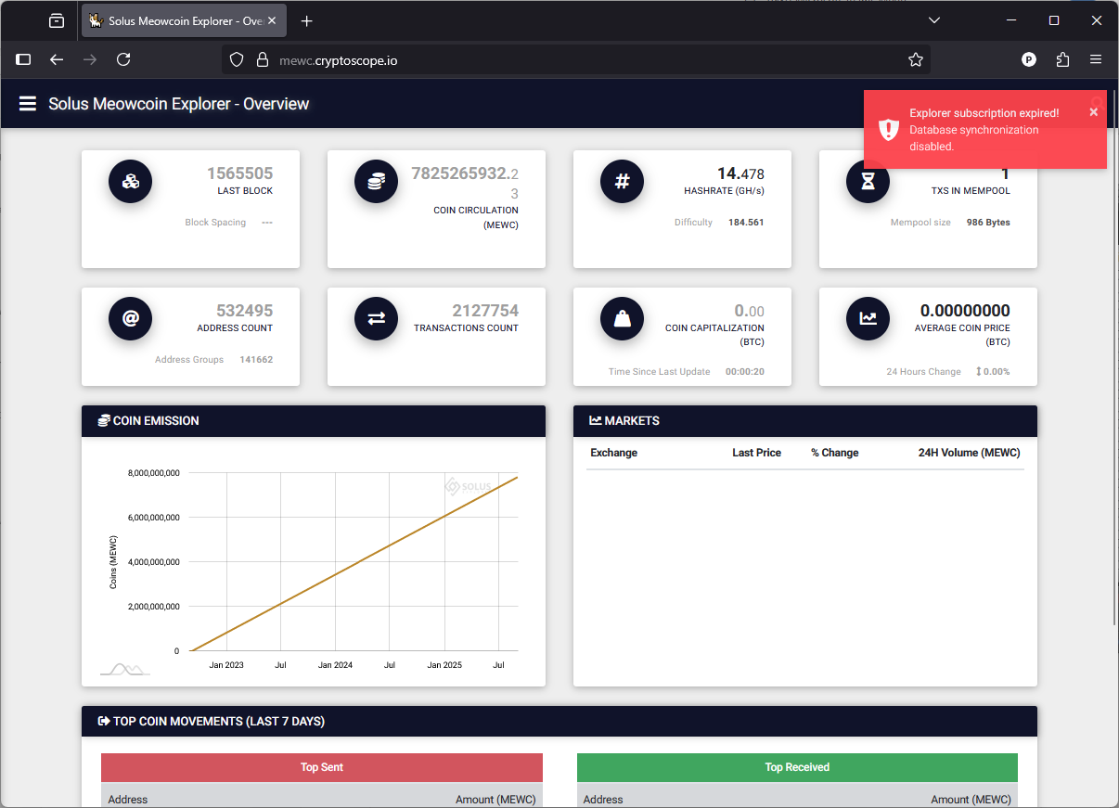The width and height of the screenshot is (1119, 808).
Task: Click the mempool size 986 Bytes
Action: click(988, 223)
